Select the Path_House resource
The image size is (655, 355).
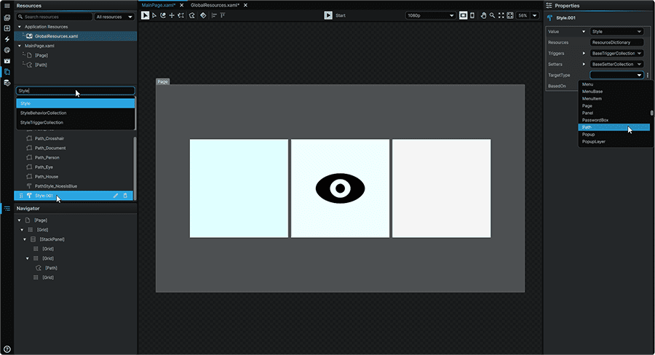point(47,177)
